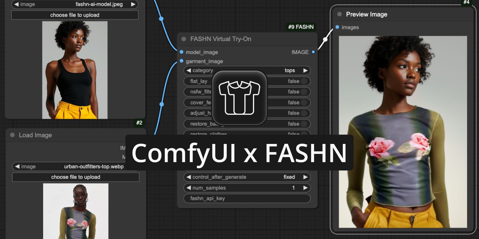Click the fashn_api_key input field
This screenshot has width=479, height=239.
[x=247, y=198]
